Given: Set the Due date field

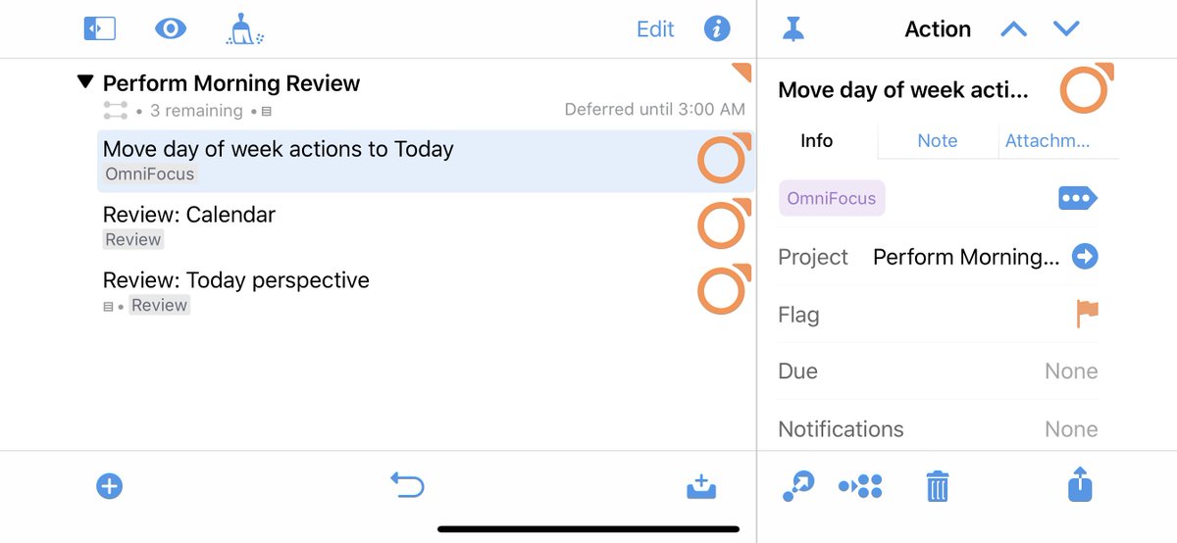Looking at the screenshot, I should (938, 371).
